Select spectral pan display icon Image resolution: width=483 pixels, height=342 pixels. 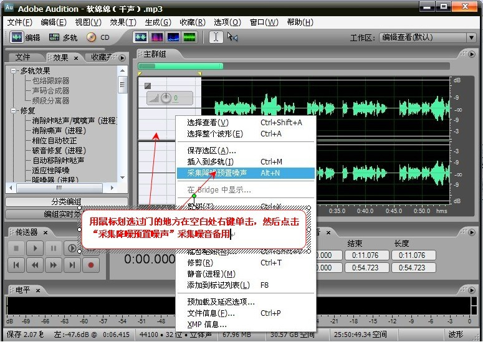[x=173, y=37]
